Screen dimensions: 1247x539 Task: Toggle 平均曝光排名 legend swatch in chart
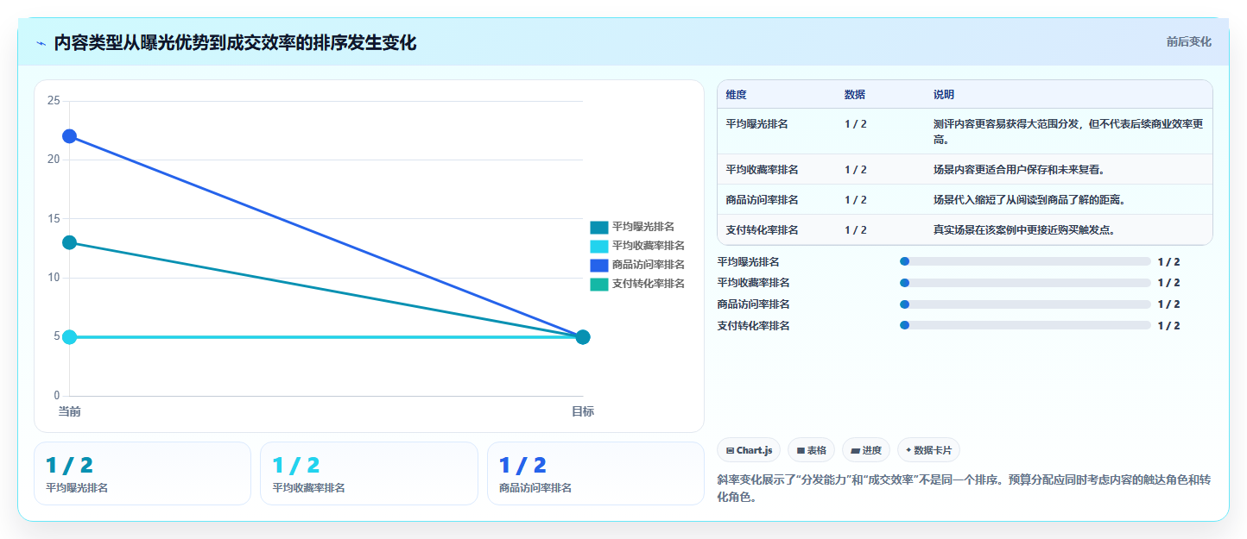pyautogui.click(x=599, y=227)
